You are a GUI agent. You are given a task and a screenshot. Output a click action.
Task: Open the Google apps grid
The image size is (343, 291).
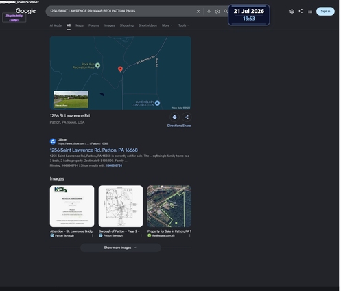pos(310,12)
